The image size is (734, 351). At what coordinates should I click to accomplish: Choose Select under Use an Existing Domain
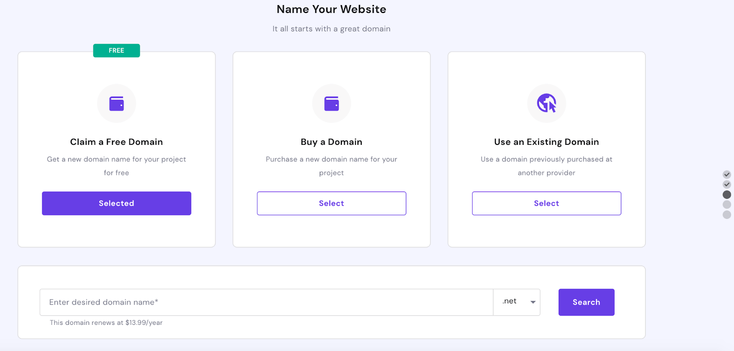(x=547, y=203)
